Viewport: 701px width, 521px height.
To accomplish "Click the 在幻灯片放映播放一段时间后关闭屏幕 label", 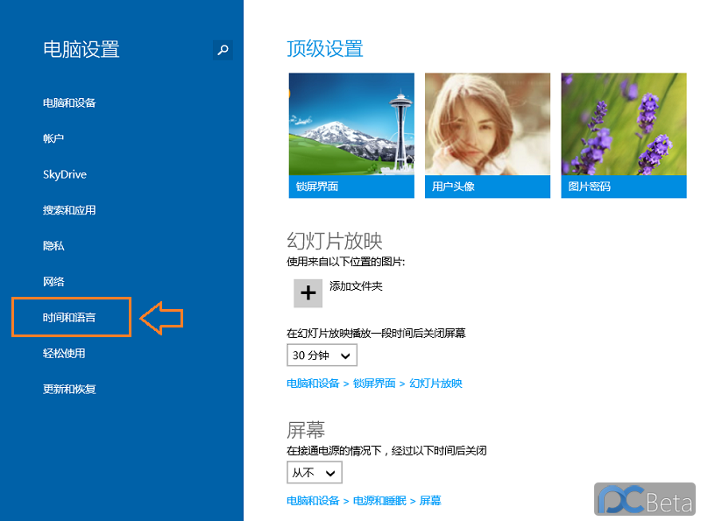I will pos(376,334).
